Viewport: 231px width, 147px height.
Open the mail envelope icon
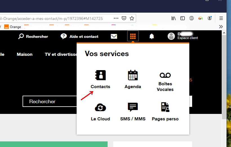click(x=114, y=36)
